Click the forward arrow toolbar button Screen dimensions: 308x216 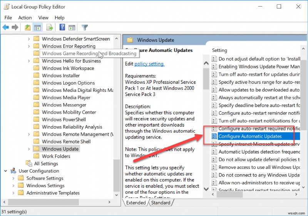[x=15, y=27]
